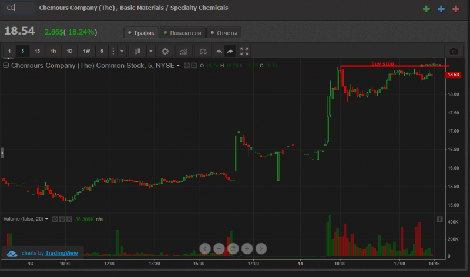This screenshot has width=470, height=277.
Task: Click the compare scales icon
Action: click(x=203, y=51)
